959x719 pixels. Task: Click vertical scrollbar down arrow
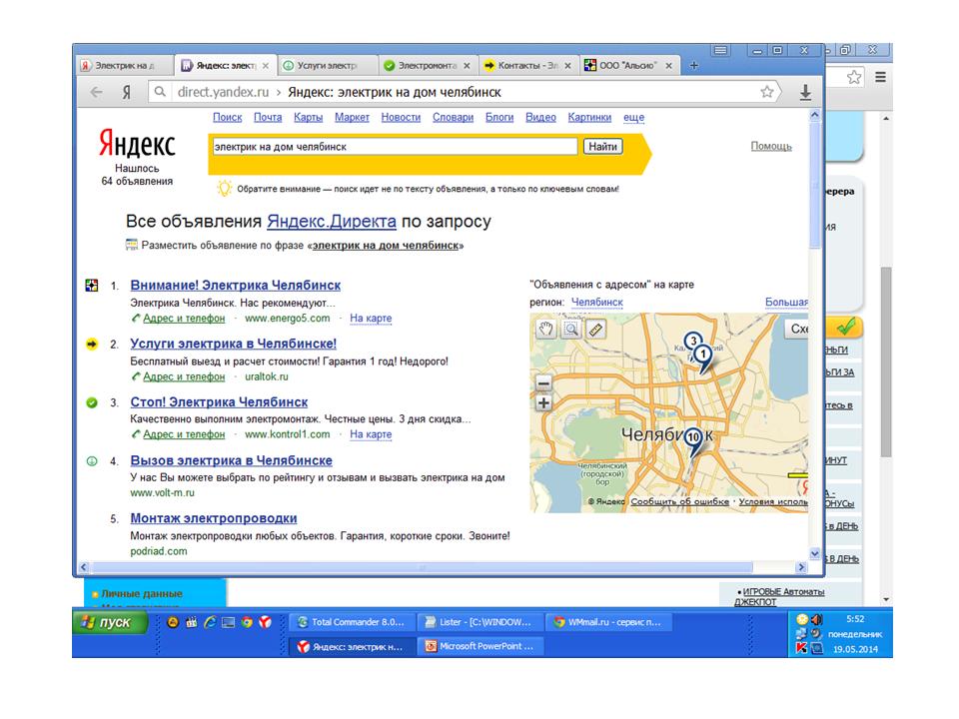pyautogui.click(x=815, y=554)
